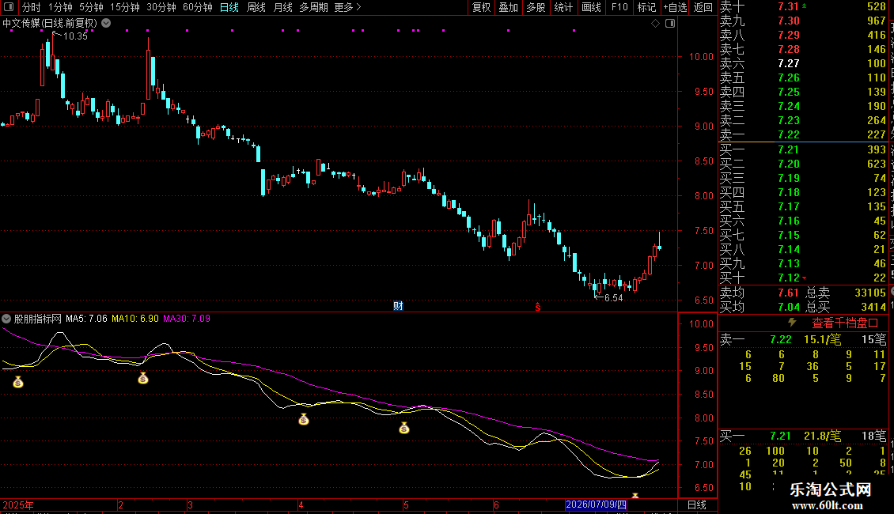Switch to 15分钟 period
This screenshot has width=894, height=514.
coord(125,7)
